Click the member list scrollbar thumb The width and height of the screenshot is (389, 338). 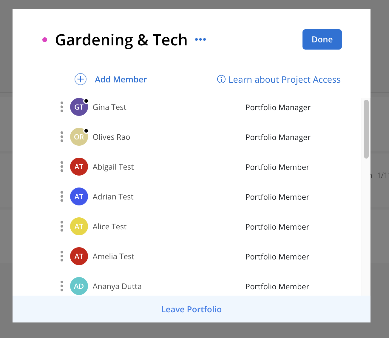366,129
